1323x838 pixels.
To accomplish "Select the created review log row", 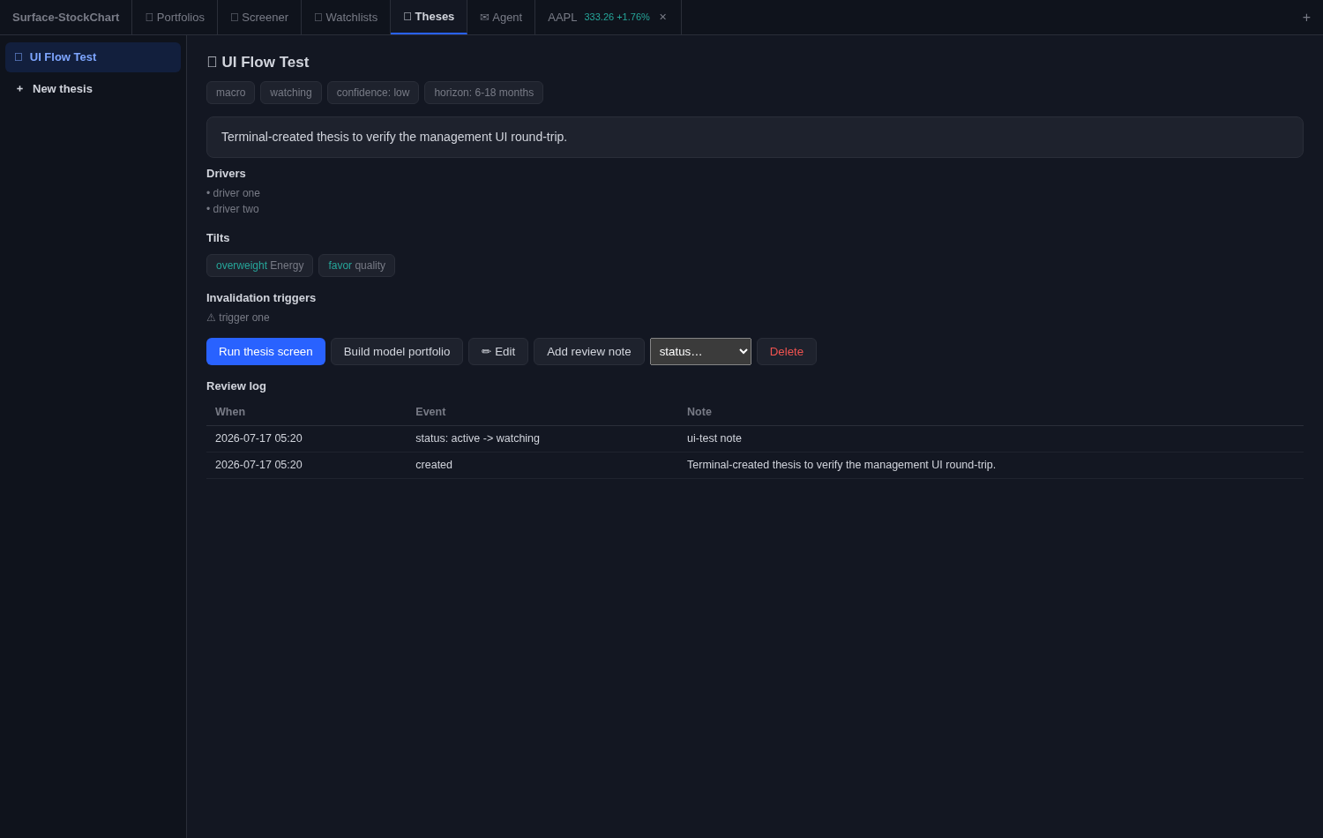I will tap(755, 466).
